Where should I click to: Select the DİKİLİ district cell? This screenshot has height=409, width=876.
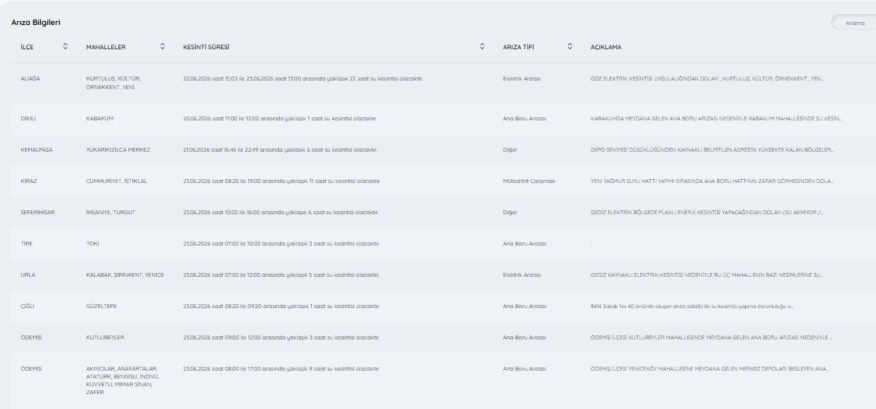[28, 119]
